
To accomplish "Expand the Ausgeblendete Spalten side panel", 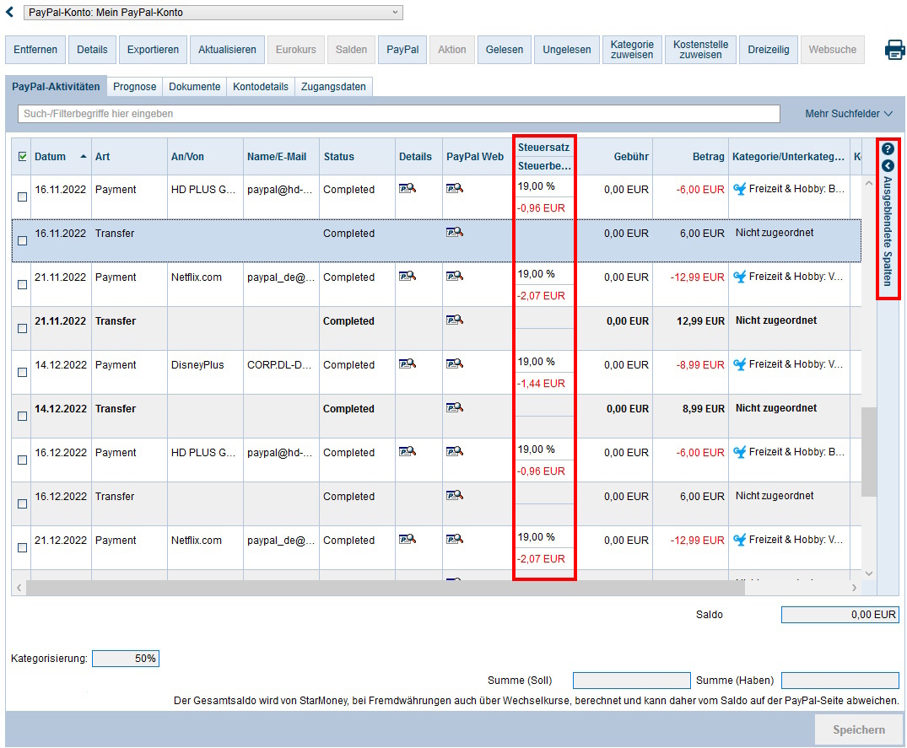I will coord(888,166).
